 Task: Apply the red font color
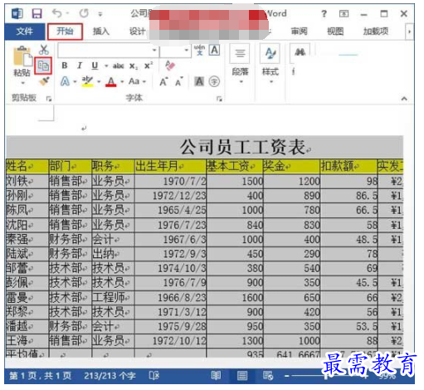click(111, 81)
